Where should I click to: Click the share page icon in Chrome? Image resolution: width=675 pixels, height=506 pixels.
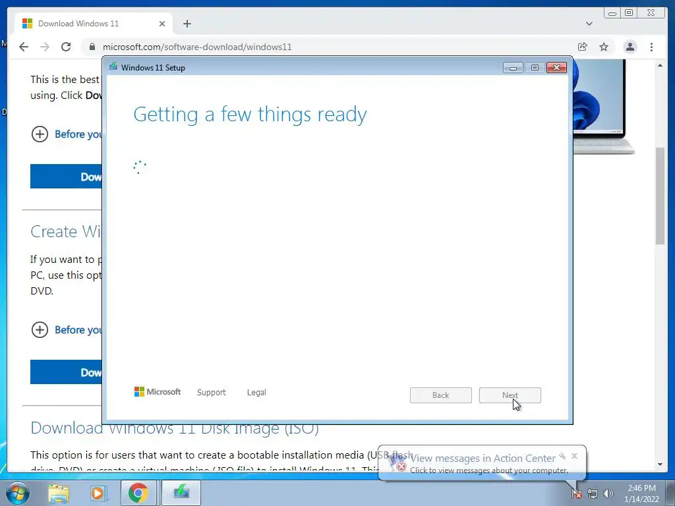[x=583, y=47]
